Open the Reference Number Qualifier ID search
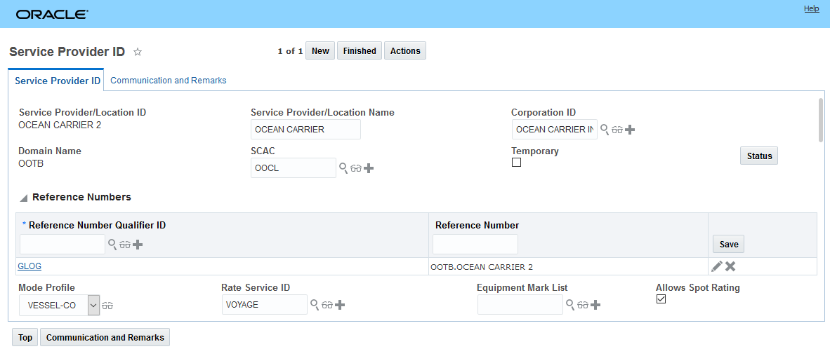 coord(112,244)
